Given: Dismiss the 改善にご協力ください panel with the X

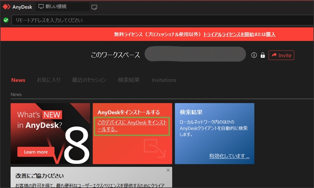Looking at the screenshot, I should [x=168, y=170].
